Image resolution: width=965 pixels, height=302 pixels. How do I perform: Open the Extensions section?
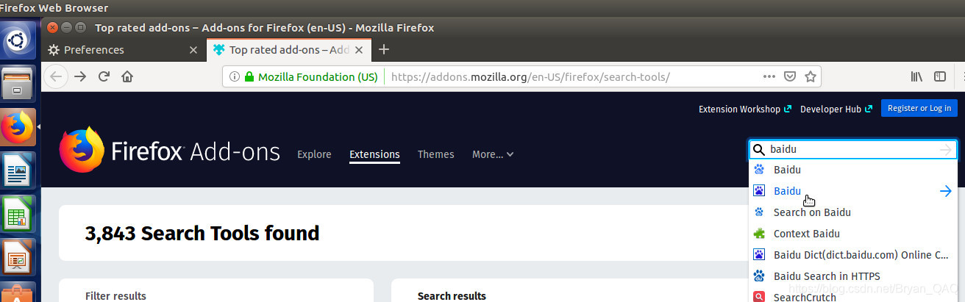[x=374, y=154]
